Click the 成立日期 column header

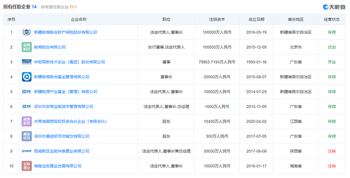point(256,20)
